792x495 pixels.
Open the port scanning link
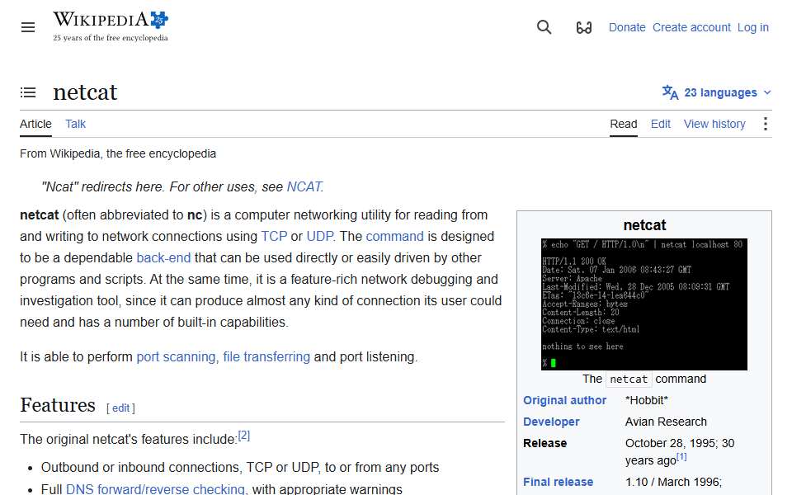coord(176,357)
